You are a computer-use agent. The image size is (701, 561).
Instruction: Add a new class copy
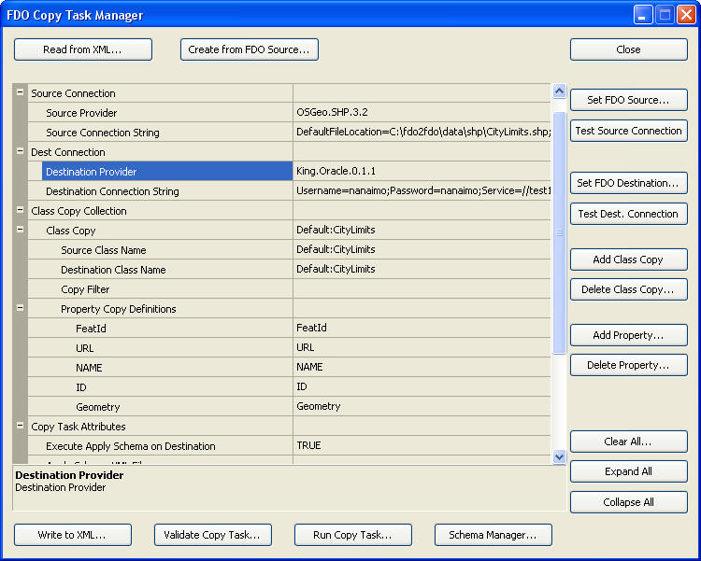628,259
